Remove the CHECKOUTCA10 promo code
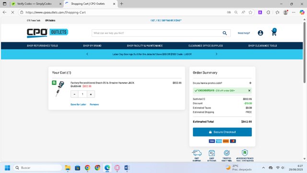 (249, 90)
